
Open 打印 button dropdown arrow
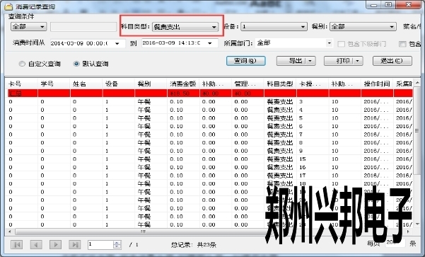coord(358,61)
